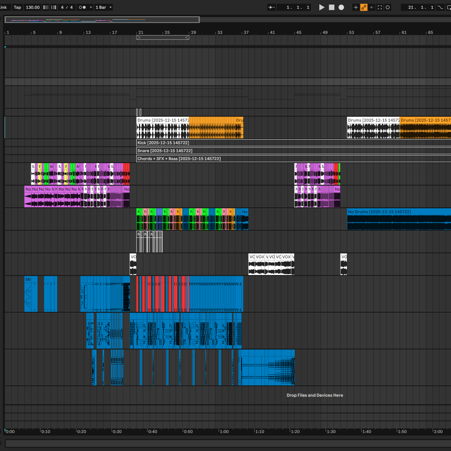Toggle the punch-in switch by loop start

(440, 8)
